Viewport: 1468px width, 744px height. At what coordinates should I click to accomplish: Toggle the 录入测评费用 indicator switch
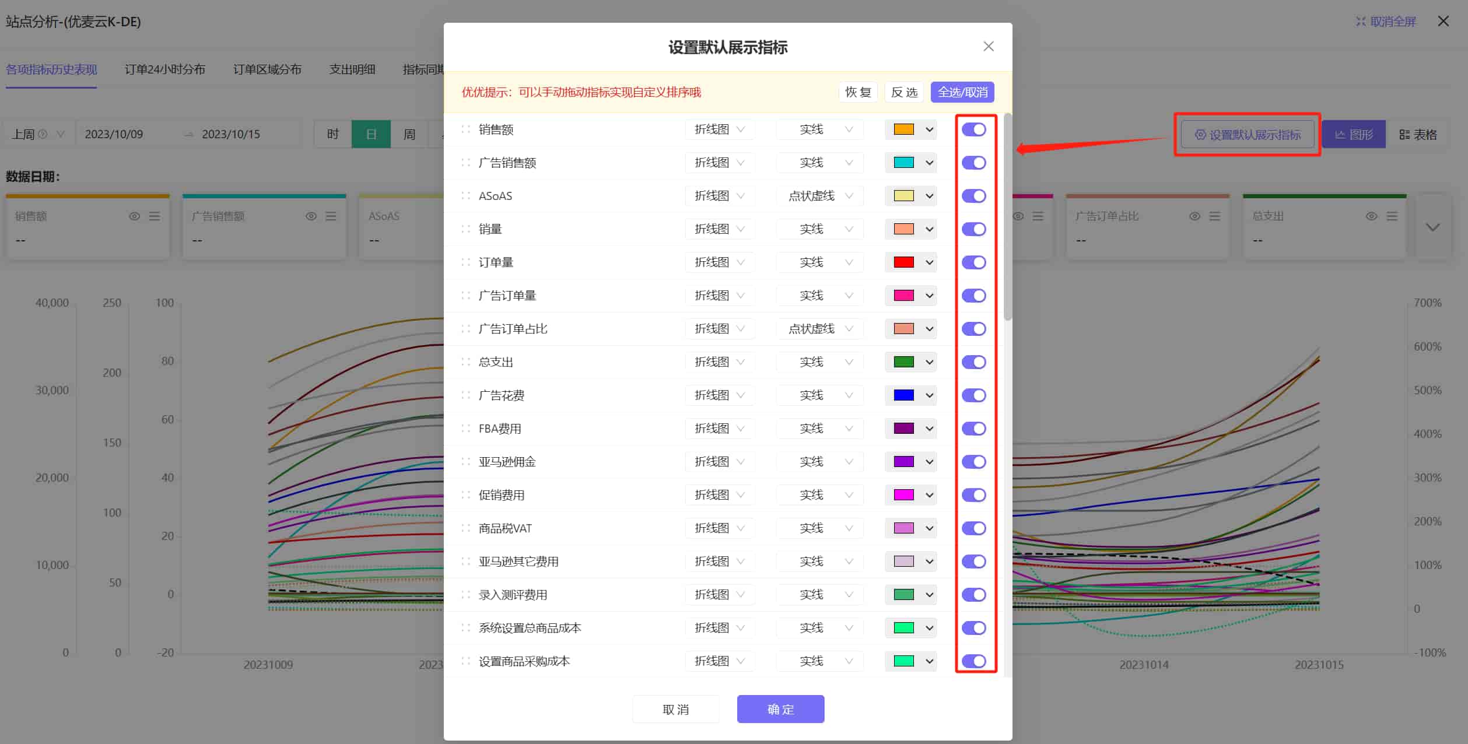974,595
